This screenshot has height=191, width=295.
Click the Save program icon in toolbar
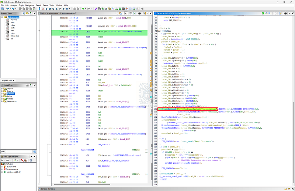[2, 8]
